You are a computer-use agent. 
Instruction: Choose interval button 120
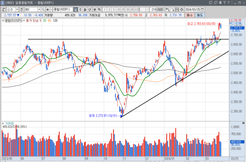coord(137,10)
